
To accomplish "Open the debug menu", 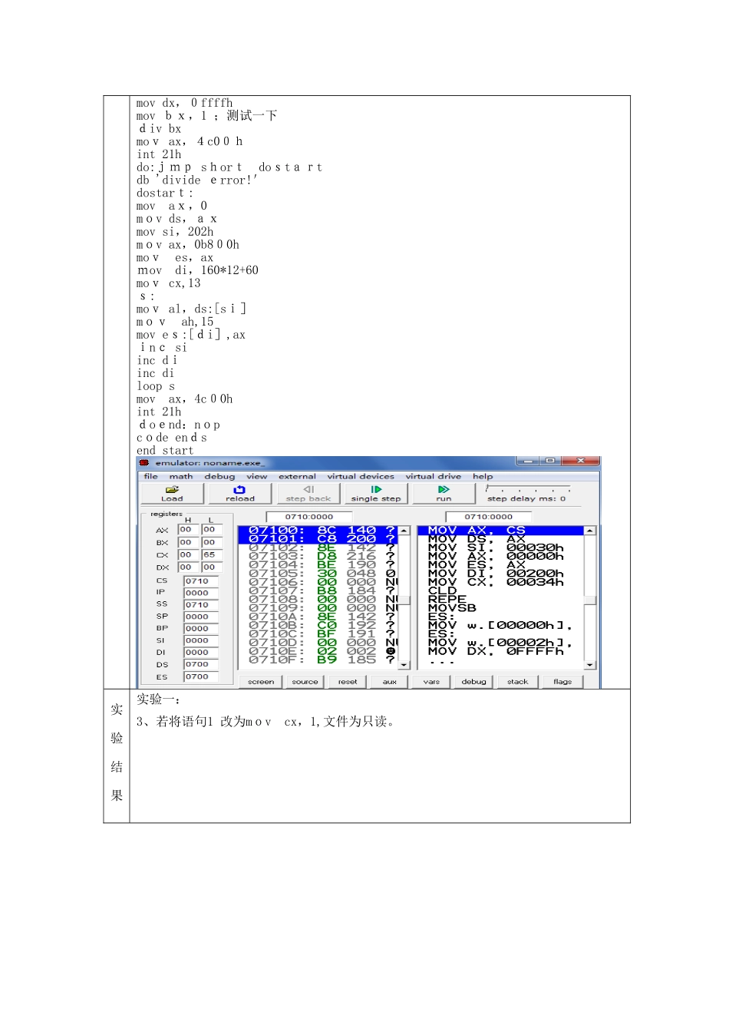I will click(219, 476).
